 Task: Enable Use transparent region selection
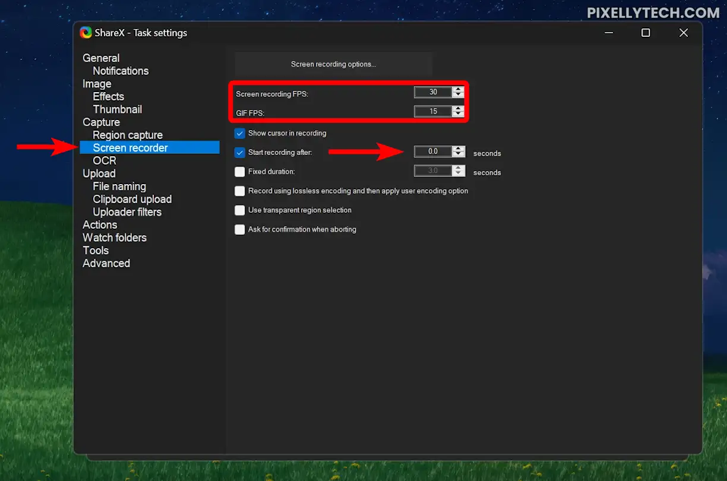click(240, 210)
